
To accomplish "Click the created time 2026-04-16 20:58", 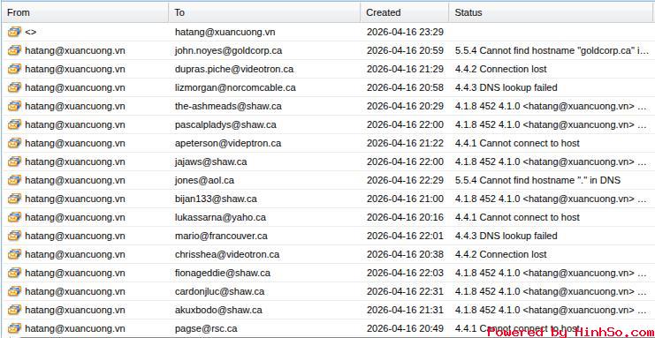I will (405, 87).
